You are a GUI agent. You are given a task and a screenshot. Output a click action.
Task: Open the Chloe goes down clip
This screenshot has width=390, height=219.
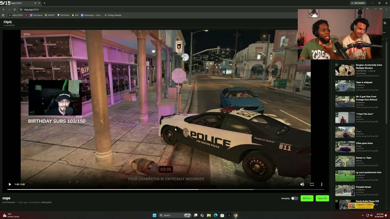(359, 147)
